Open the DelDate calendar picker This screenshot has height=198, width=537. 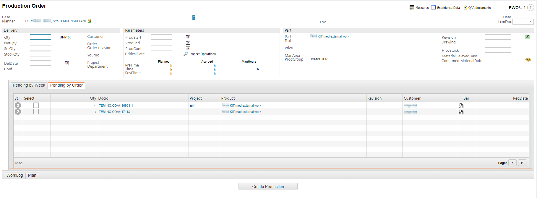(x=67, y=63)
